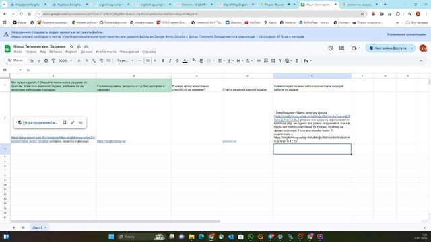Insert a comment from toolbar
The image size is (431, 242).
(266, 61)
